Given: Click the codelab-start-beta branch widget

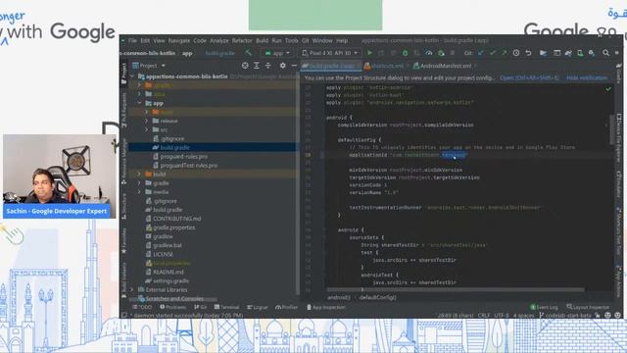Looking at the screenshot, I should [x=565, y=316].
